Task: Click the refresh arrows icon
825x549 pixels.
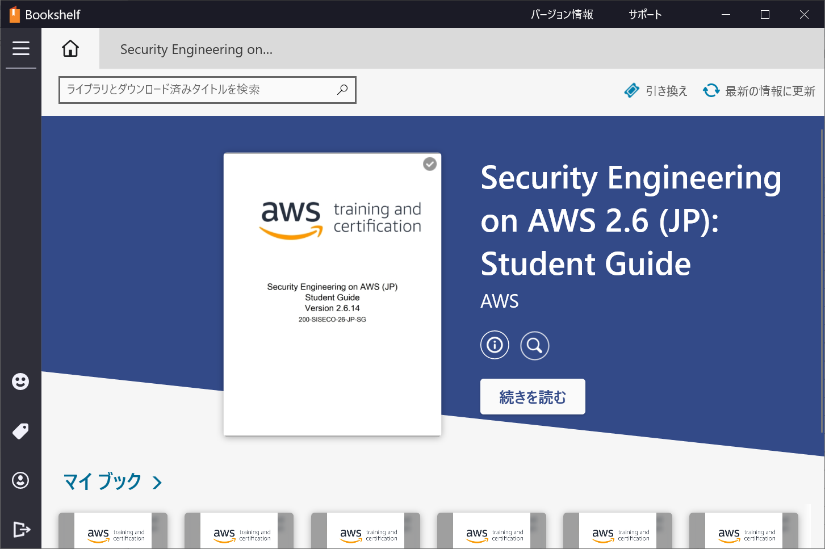Action: pyautogui.click(x=711, y=90)
